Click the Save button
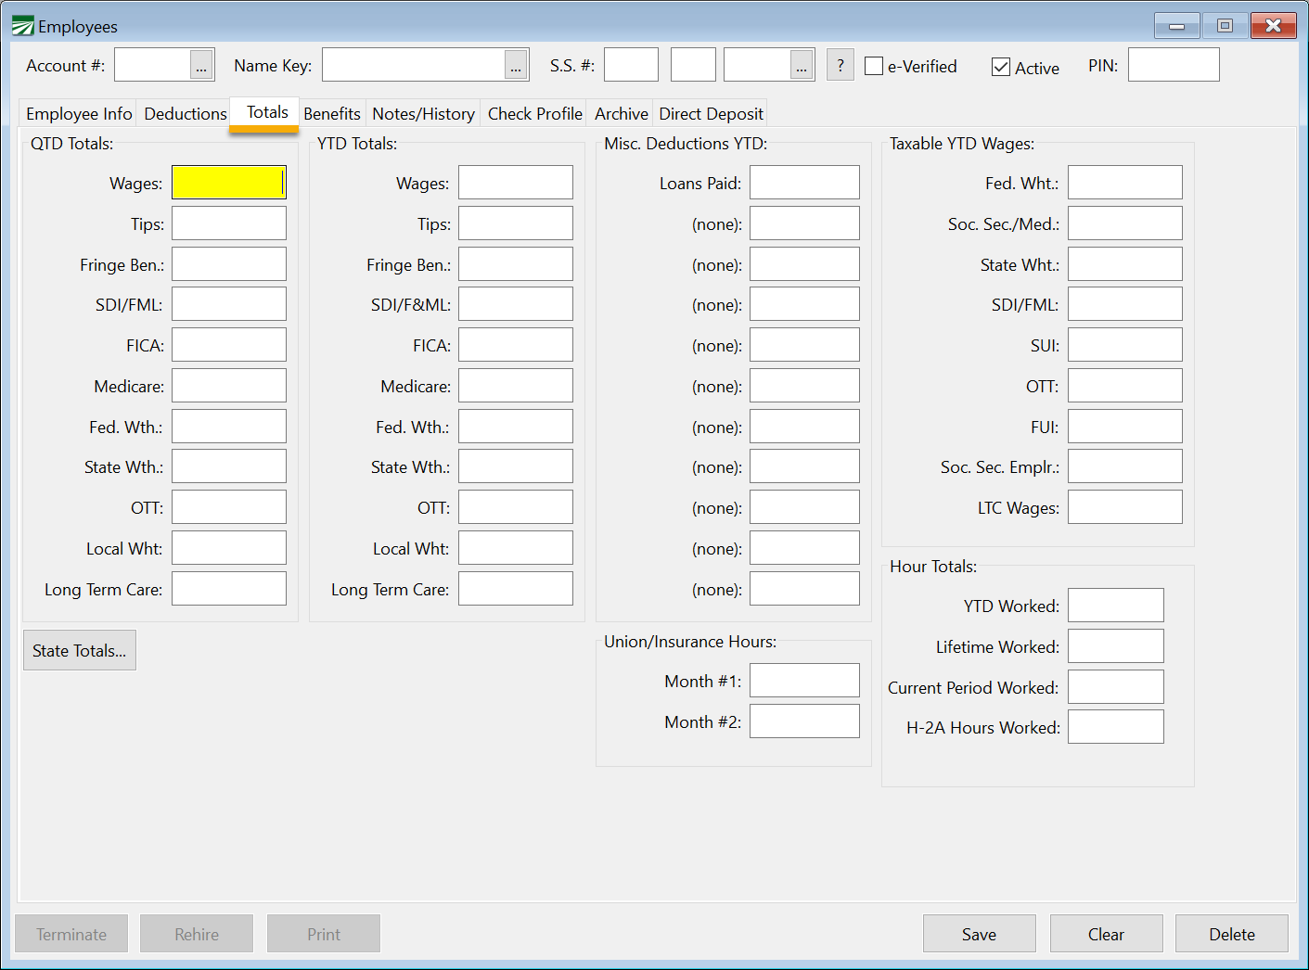This screenshot has height=970, width=1309. tap(980, 934)
